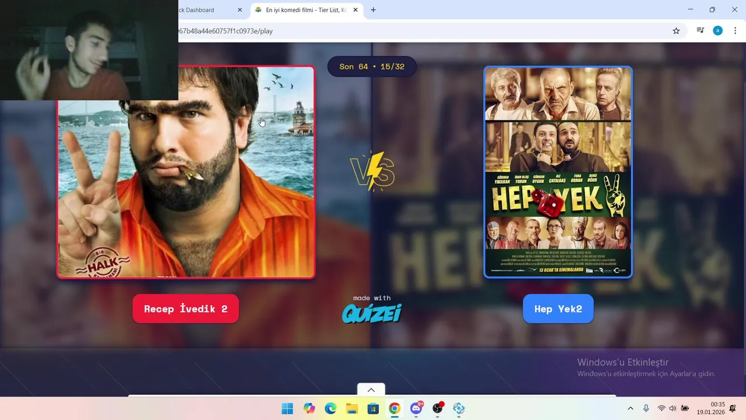Open the notification bell icon
746x420 pixels.
pos(733,408)
